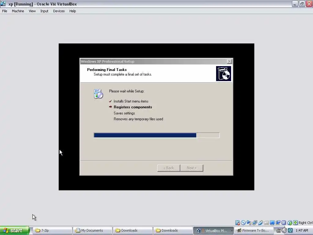Image resolution: width=313 pixels, height=235 pixels.
Task: Click the shared folders status icon
Action: [266, 223]
